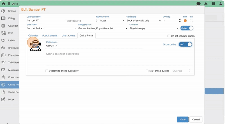225x124 pixels.
Task: Open Labels in the sidebar
Action: (12, 40)
